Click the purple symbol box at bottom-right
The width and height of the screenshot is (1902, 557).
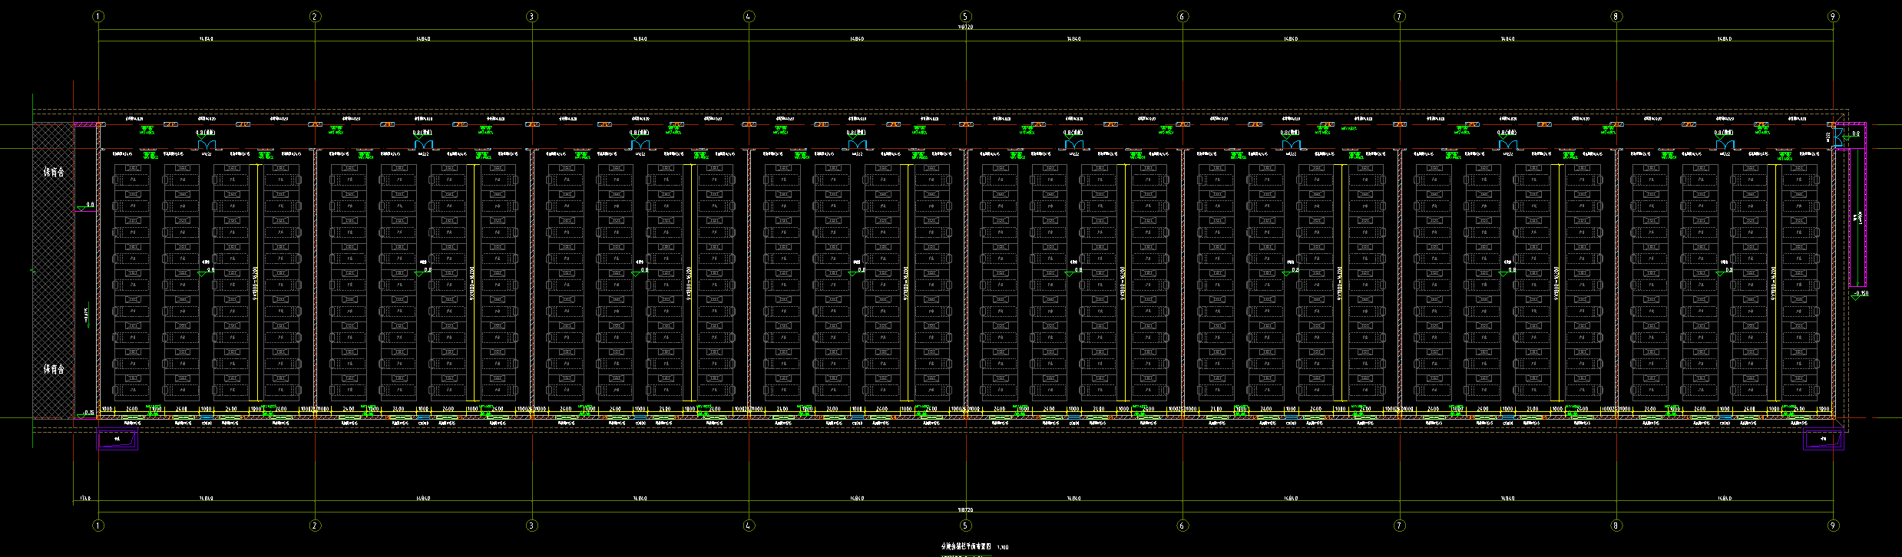pos(1823,440)
